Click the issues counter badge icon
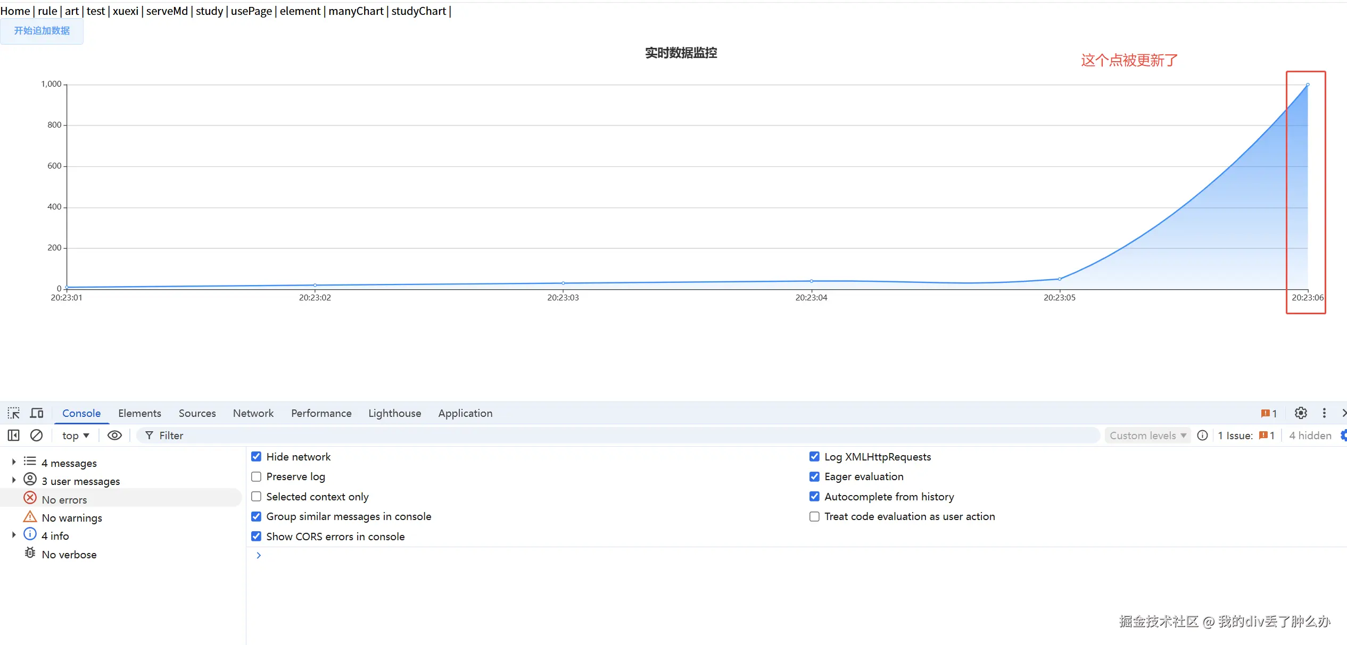The height and width of the screenshot is (645, 1347). click(1269, 414)
